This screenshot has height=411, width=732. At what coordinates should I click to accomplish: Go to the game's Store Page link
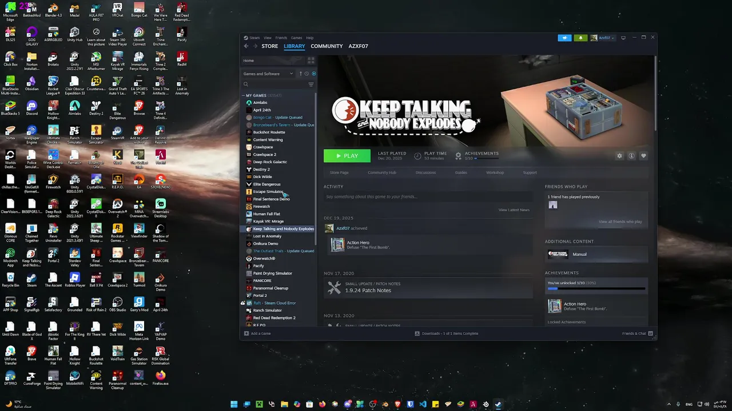click(x=339, y=172)
